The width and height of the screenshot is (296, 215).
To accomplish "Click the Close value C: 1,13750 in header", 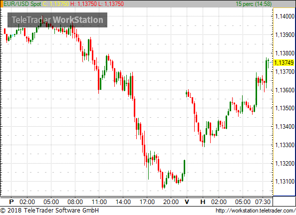I will click(56, 4).
